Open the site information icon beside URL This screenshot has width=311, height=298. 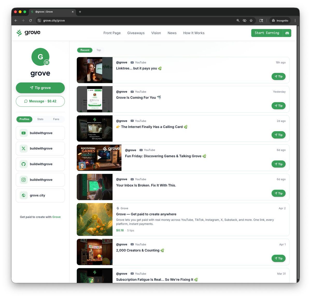point(39,20)
